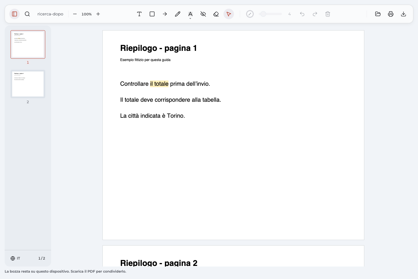The width and height of the screenshot is (418, 279).
Task: Print the document
Action: click(x=391, y=14)
